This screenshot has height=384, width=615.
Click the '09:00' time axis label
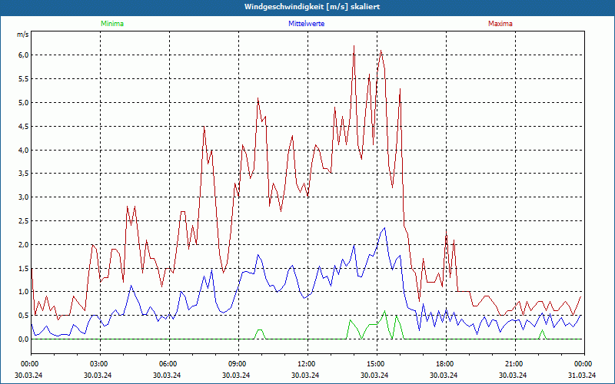click(x=237, y=364)
